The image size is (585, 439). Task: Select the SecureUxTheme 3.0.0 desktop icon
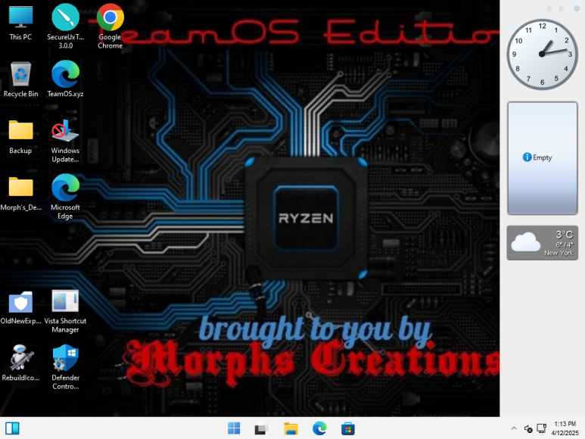point(65,26)
